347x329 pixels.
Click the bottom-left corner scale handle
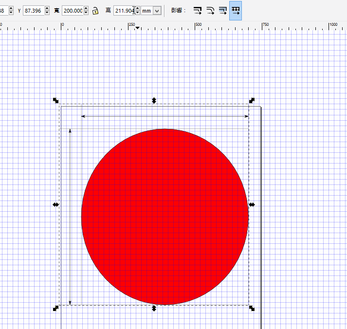coord(55,309)
